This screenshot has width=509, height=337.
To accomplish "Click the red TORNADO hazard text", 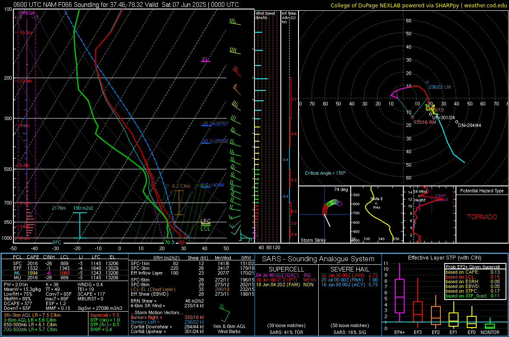I will (x=482, y=217).
